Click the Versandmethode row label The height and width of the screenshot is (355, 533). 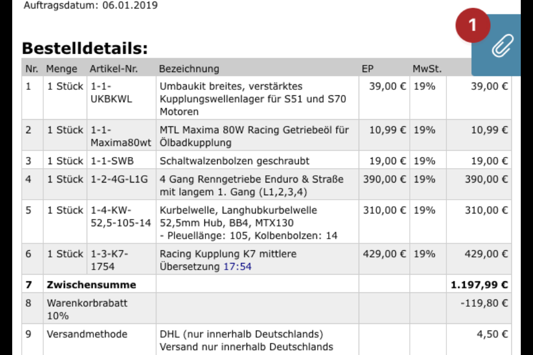[x=87, y=334]
